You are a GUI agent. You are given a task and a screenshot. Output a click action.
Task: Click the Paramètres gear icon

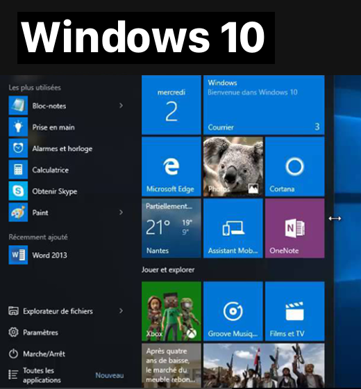[13, 332]
